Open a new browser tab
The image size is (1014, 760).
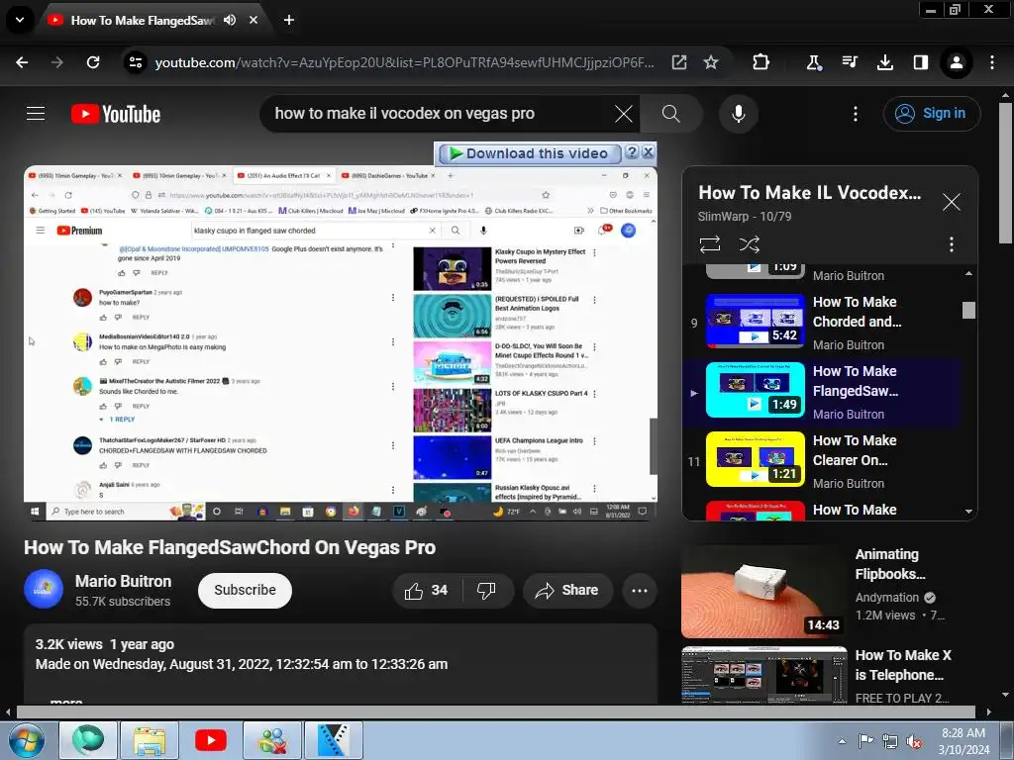click(289, 20)
